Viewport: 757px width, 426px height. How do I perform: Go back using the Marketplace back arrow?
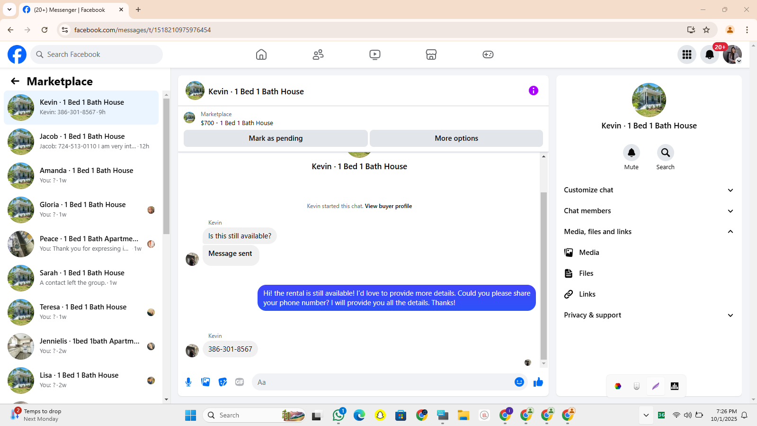coord(15,81)
